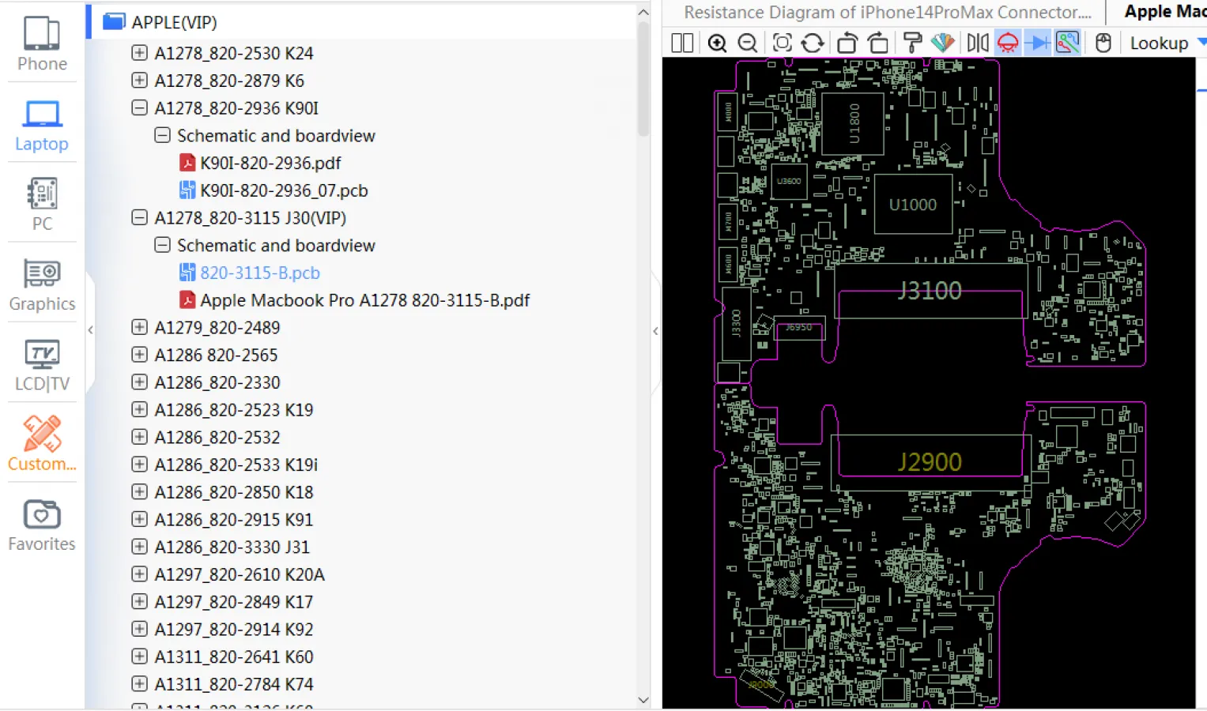The image size is (1207, 711).
Task: Click the paint roller icon
Action: (x=912, y=43)
